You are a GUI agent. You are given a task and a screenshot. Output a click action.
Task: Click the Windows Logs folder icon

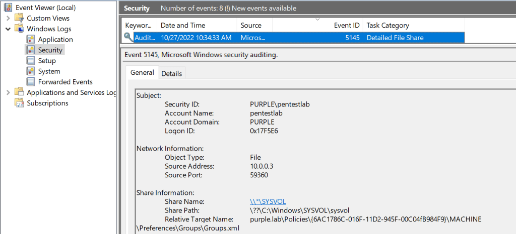pyautogui.click(x=19, y=29)
